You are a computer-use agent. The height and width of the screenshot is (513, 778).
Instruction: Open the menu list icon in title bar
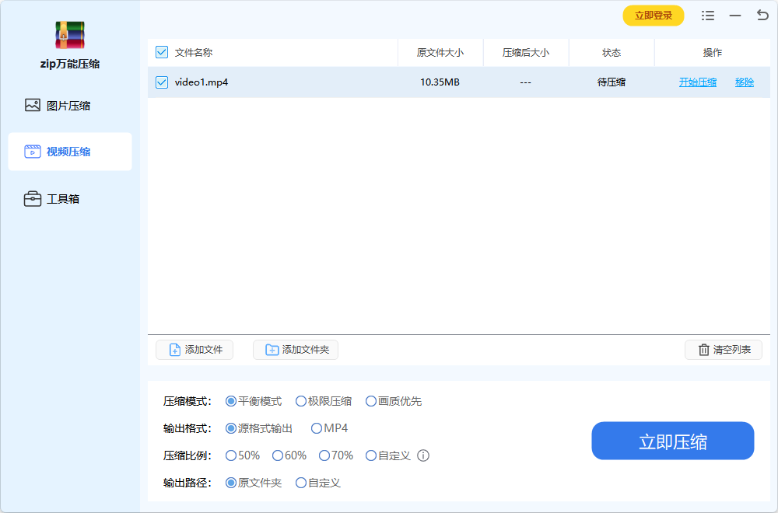(708, 16)
